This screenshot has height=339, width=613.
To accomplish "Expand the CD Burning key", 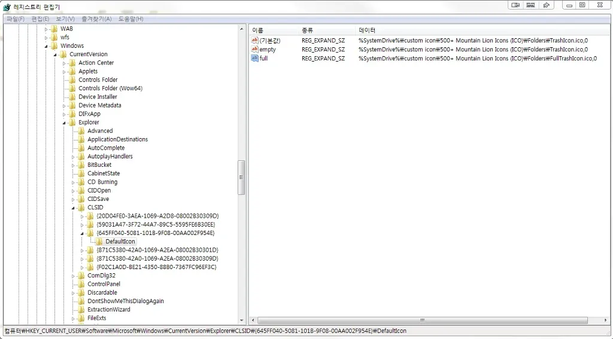I will click(73, 182).
